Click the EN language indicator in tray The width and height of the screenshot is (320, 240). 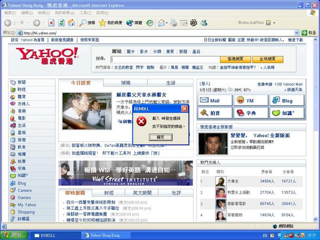coord(265,236)
